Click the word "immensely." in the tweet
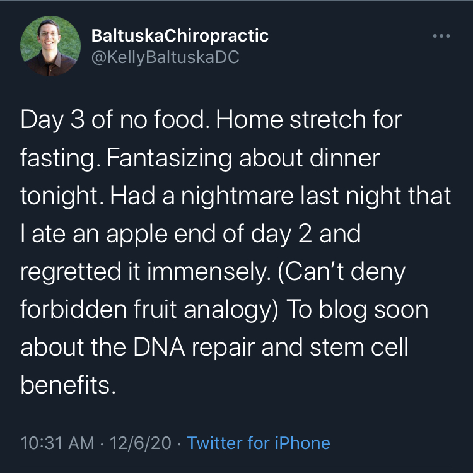The height and width of the screenshot is (473, 473). coord(209,272)
